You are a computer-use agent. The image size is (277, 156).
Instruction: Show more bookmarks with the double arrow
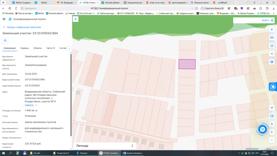tap(274, 13)
